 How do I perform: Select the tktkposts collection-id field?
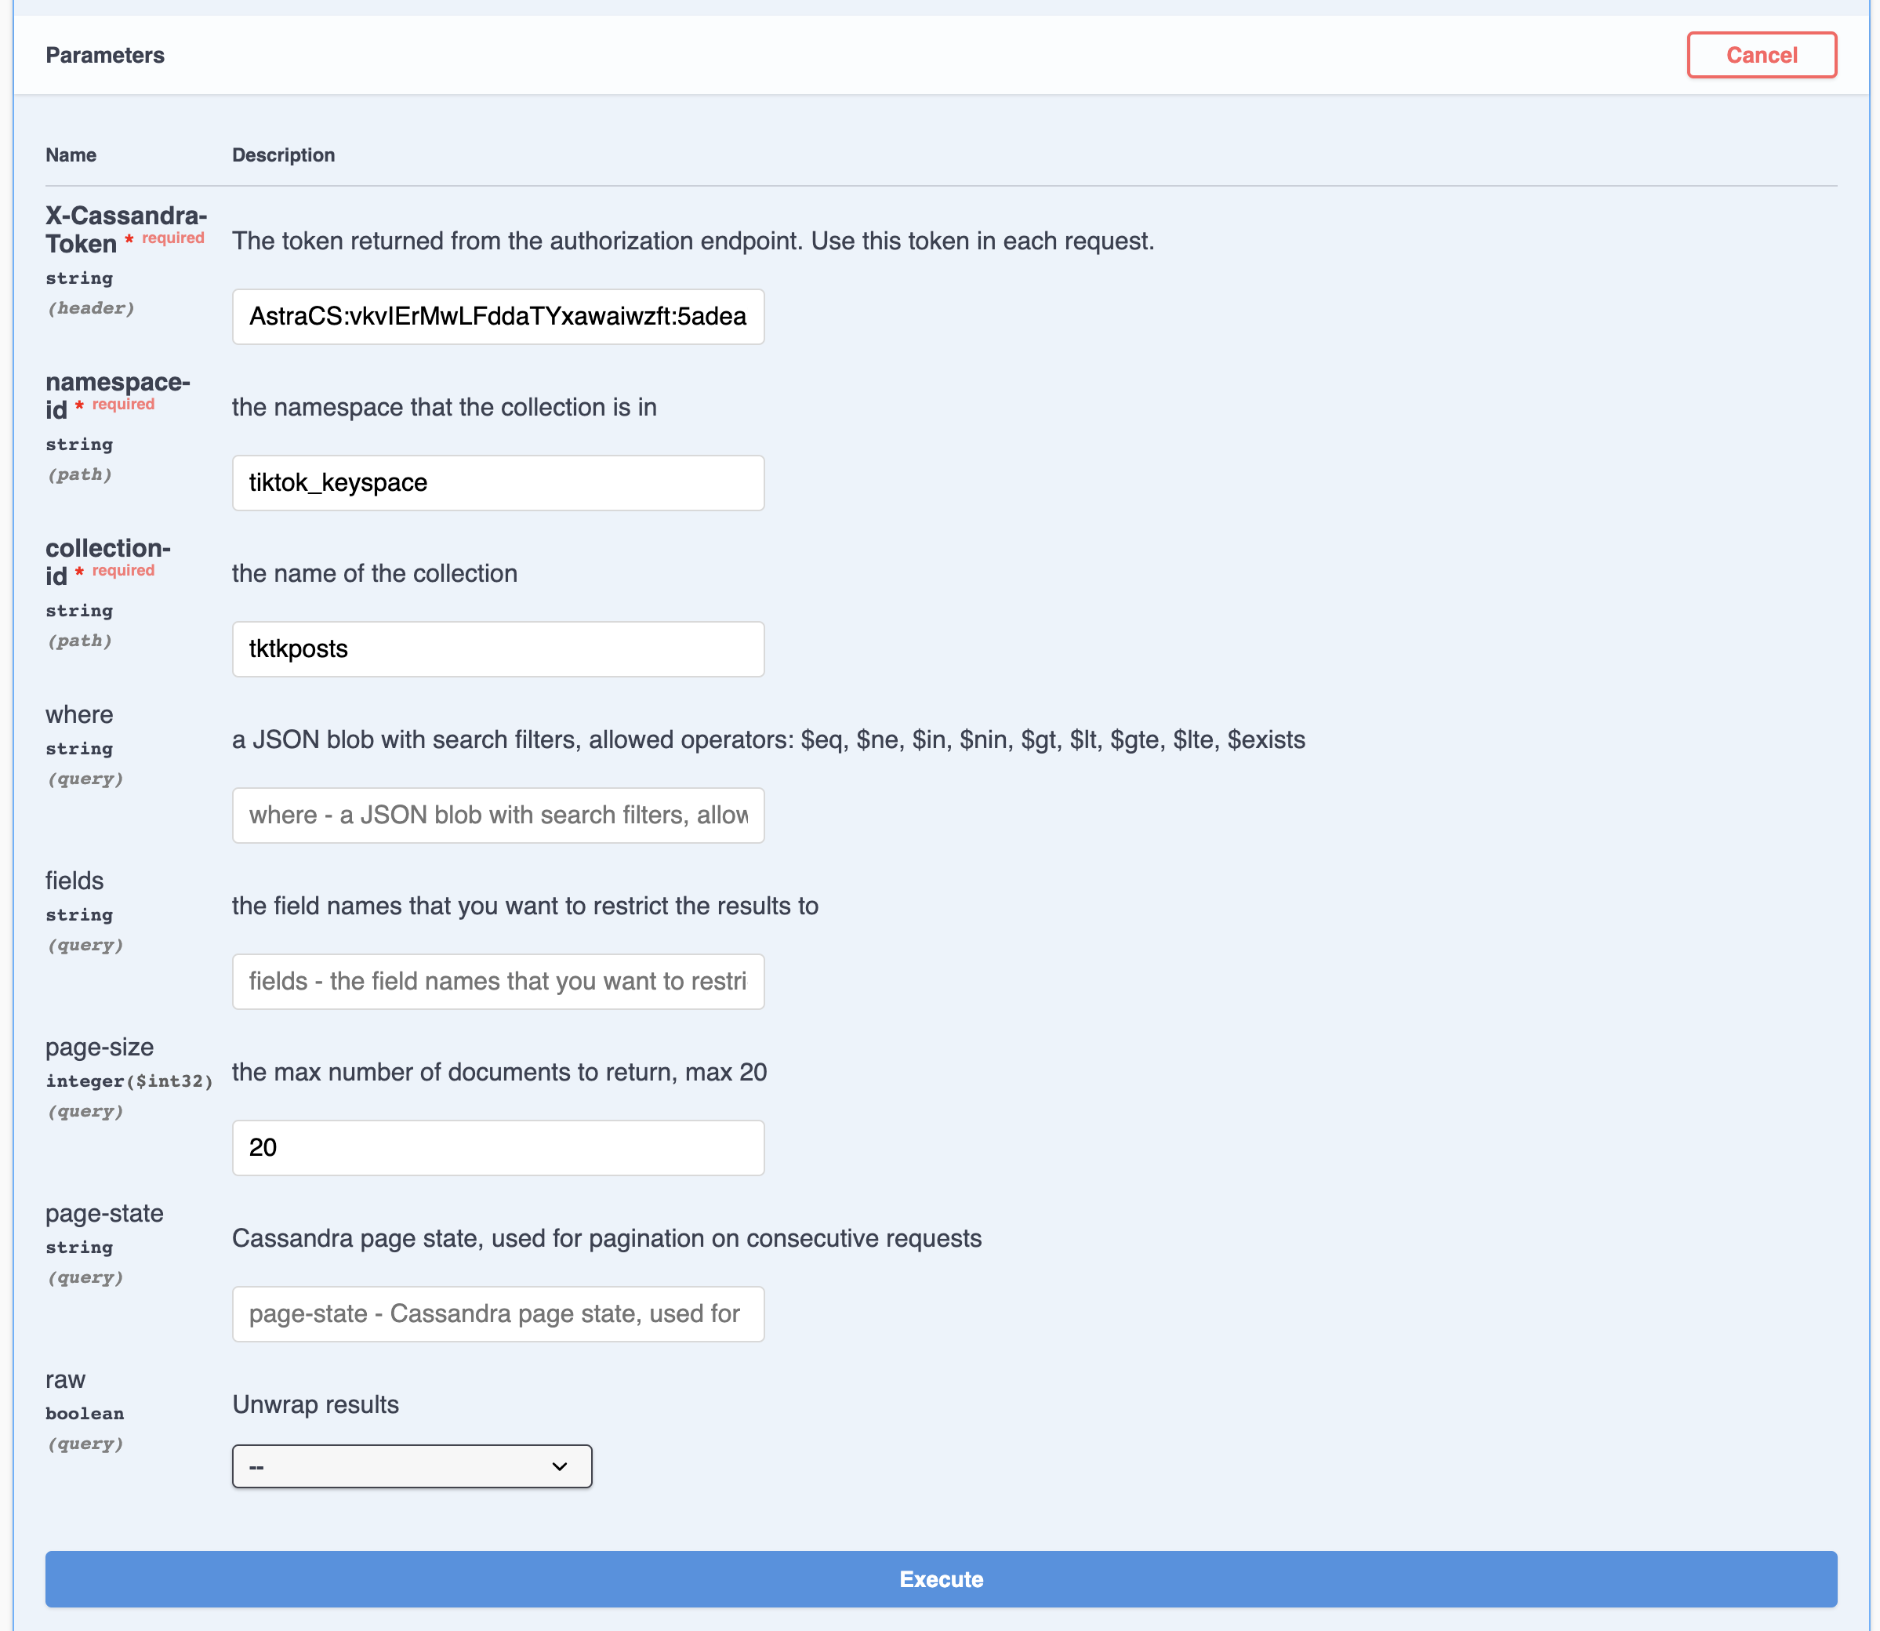(498, 649)
